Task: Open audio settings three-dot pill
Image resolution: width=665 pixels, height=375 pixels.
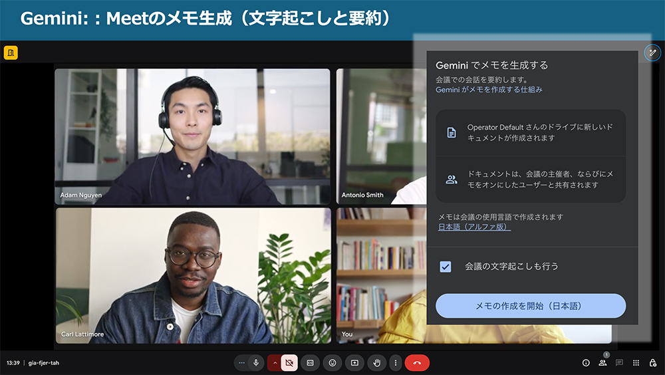Action: pyautogui.click(x=242, y=362)
